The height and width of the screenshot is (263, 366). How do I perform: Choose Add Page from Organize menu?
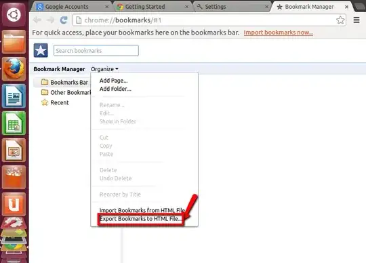(x=113, y=81)
